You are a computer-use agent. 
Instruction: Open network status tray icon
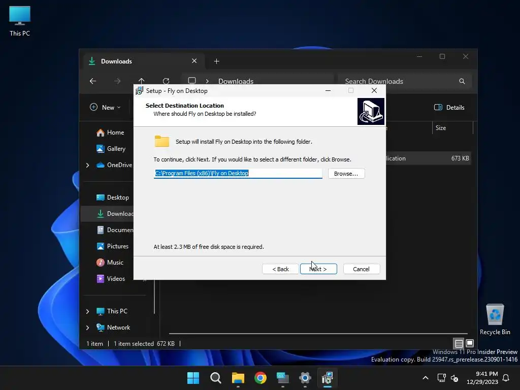[x=441, y=378]
